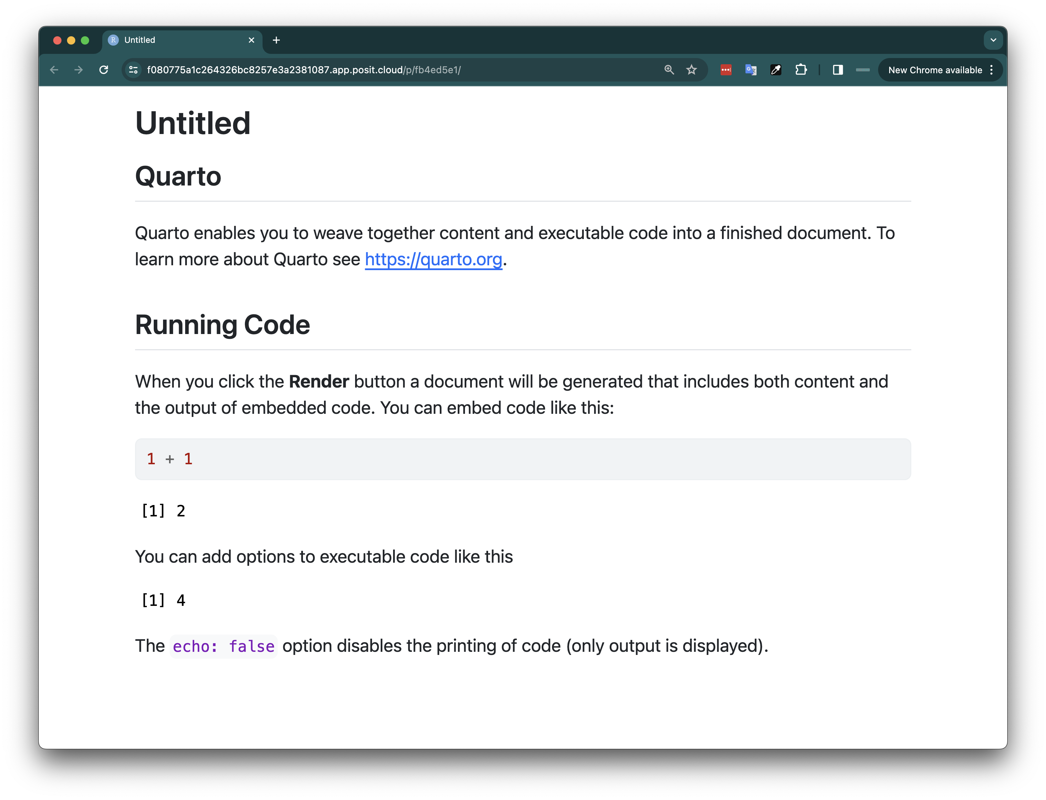Open the red password manager extension
Viewport: 1046px width, 800px height.
tap(725, 70)
